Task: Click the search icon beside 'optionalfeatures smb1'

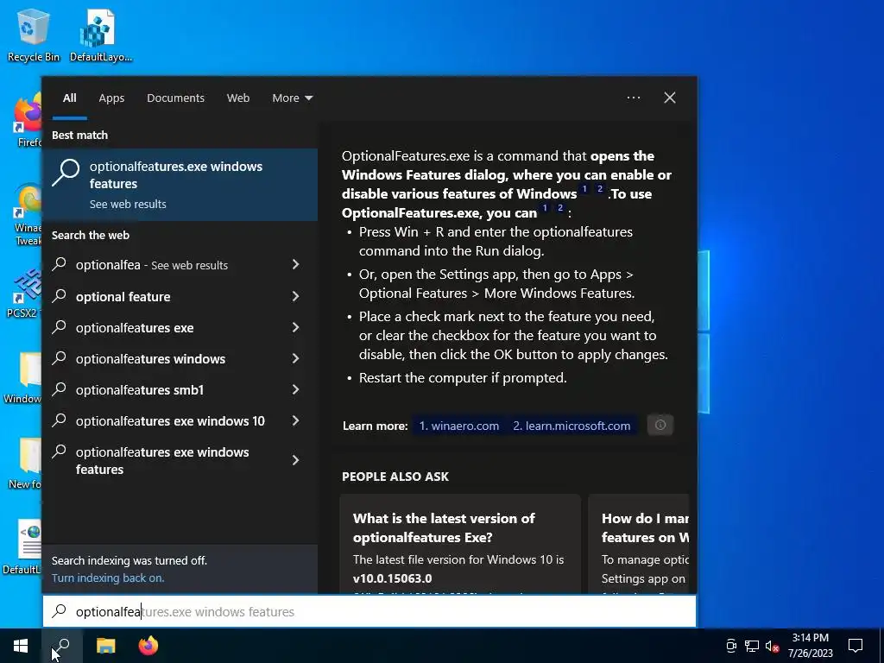Action: (60, 389)
